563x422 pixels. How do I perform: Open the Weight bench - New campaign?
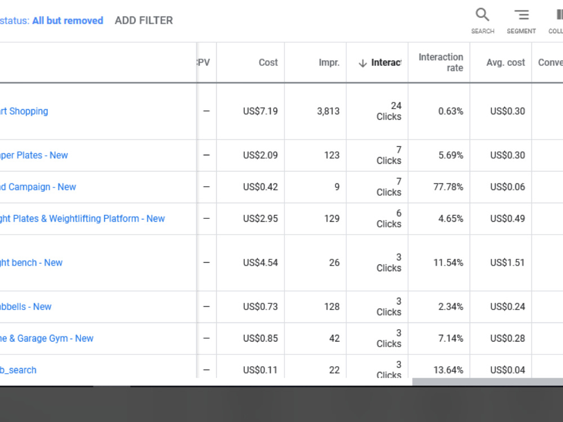[x=31, y=263]
